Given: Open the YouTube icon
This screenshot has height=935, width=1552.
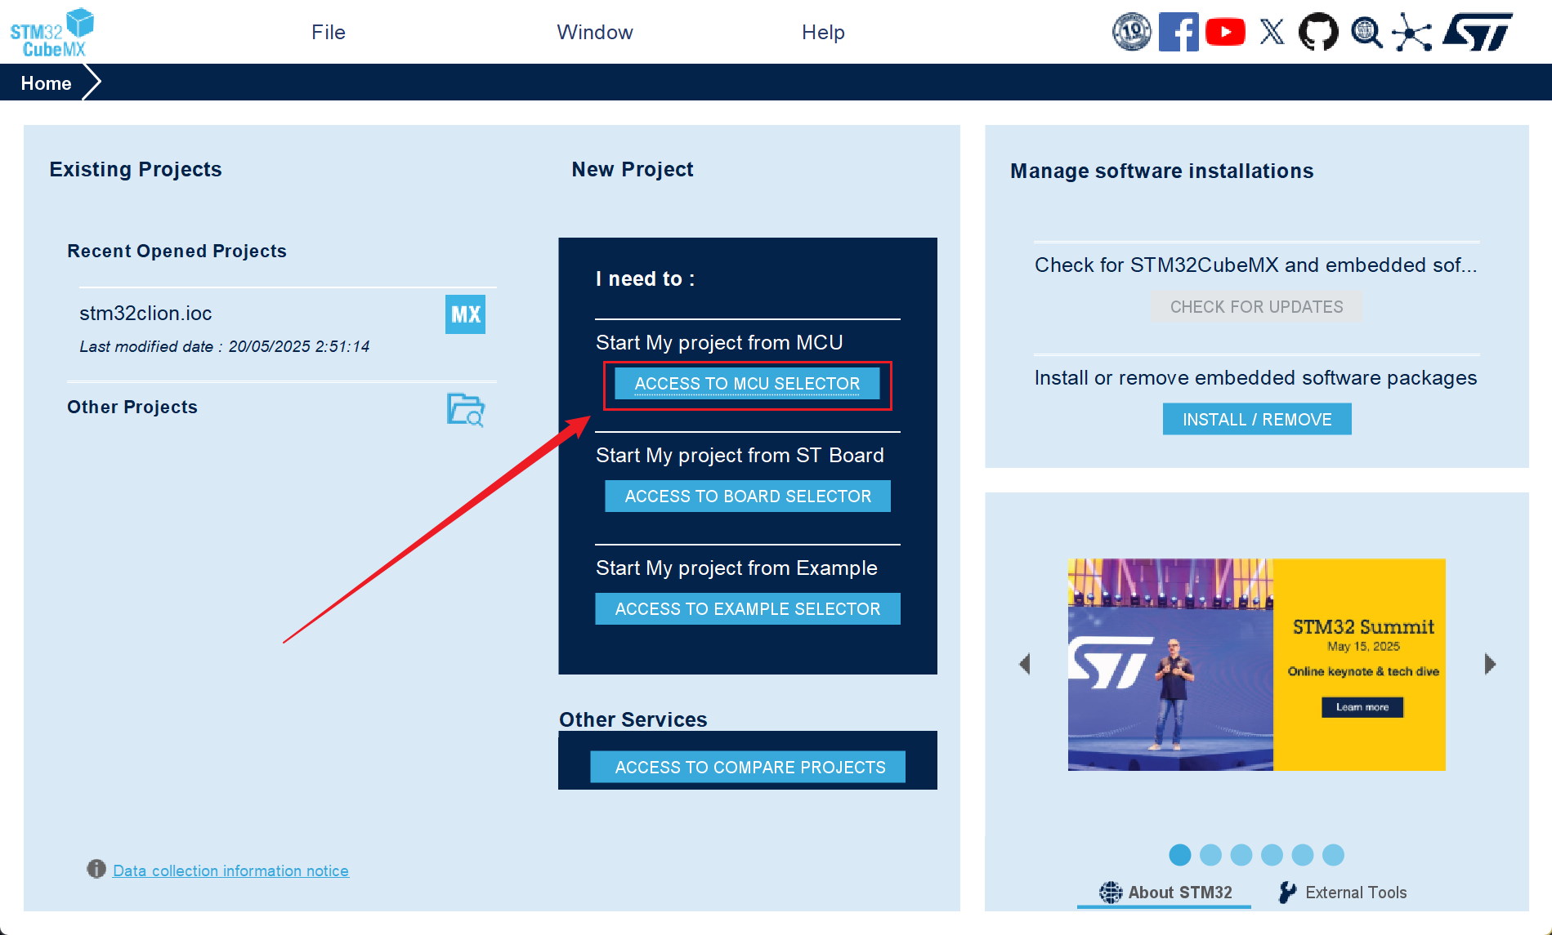Looking at the screenshot, I should 1225,32.
